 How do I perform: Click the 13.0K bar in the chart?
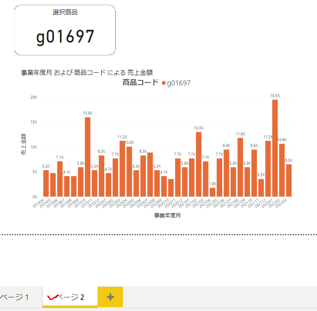pyautogui.click(x=199, y=164)
